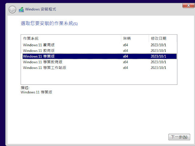This screenshot has width=195, height=146.
Task: Click the 描述: label
Action: [x=25, y=88]
